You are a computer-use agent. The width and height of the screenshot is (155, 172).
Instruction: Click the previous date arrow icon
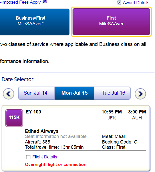9,94
